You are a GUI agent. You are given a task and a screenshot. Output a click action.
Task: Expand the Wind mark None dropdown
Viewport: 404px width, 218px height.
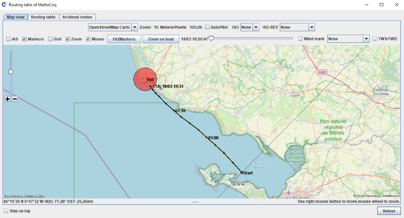click(366, 39)
